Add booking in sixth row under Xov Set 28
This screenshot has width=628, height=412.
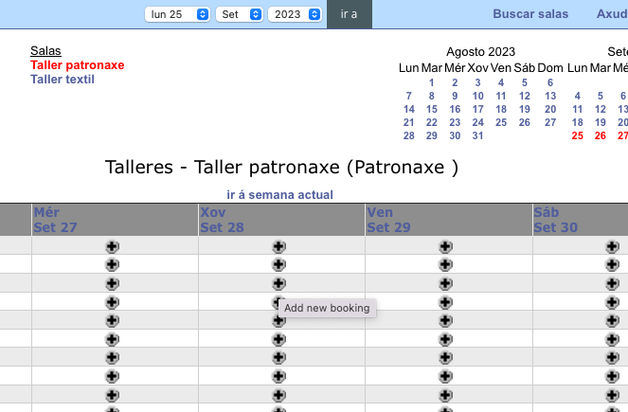click(x=278, y=339)
